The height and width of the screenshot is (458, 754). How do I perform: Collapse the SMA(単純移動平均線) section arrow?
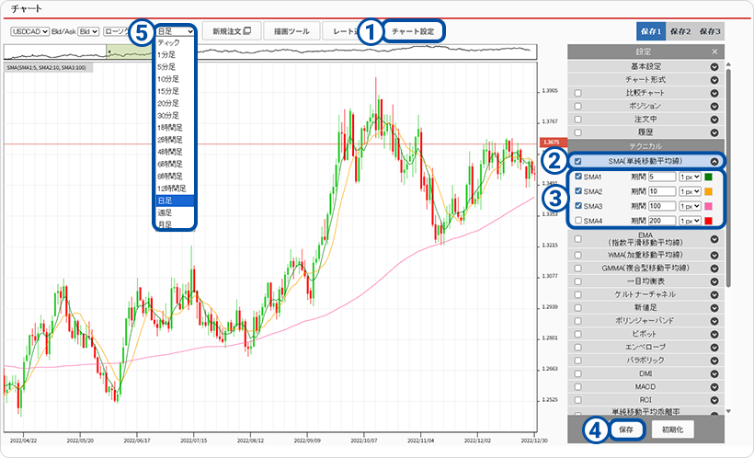(x=714, y=161)
